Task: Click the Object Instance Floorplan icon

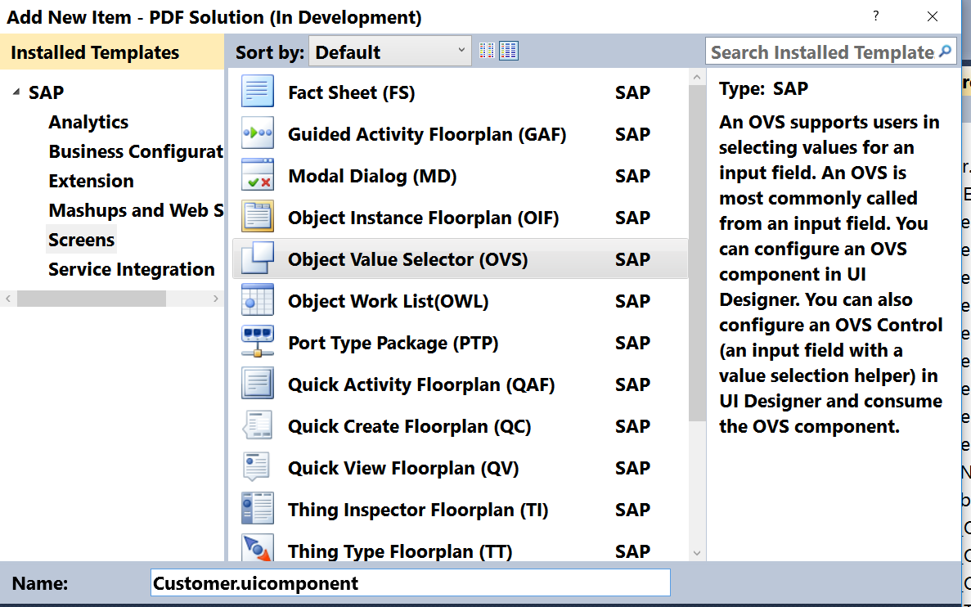Action: 257,217
